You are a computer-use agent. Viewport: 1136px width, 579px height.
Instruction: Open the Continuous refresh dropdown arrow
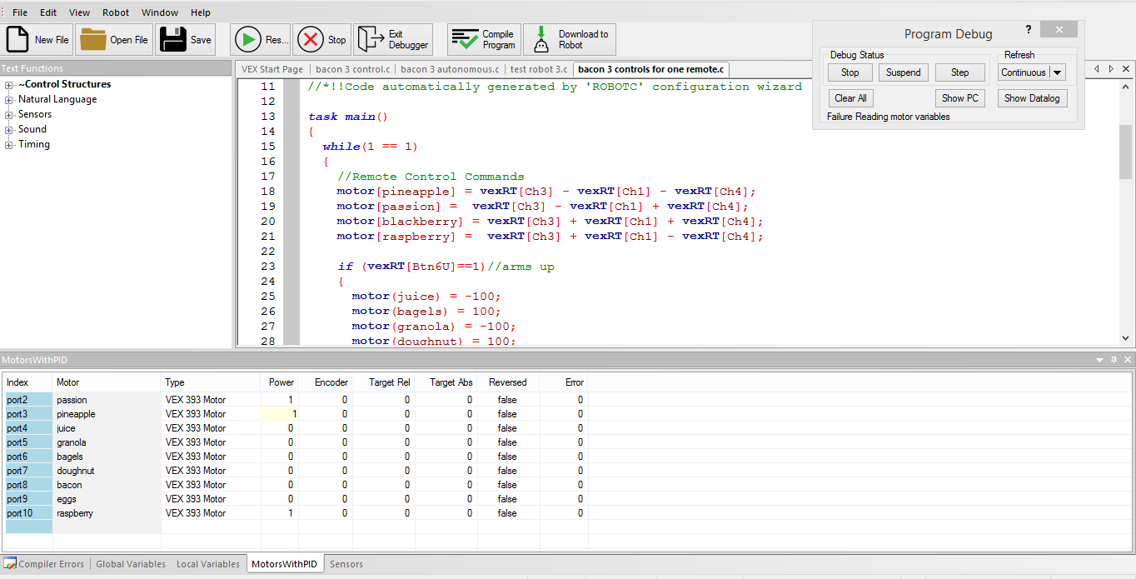[x=1058, y=72]
